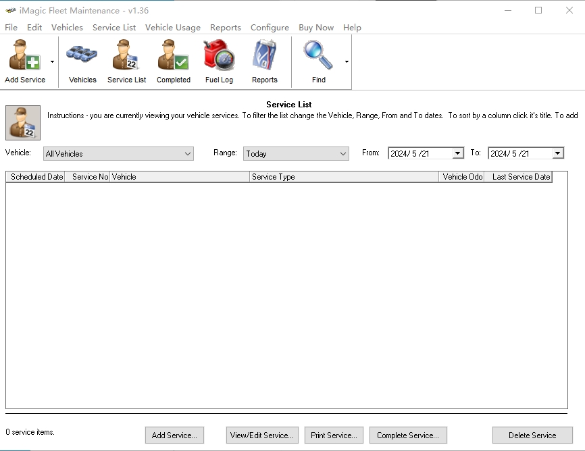Maximize the application window
Screen dimensions: 585x451
tap(538, 10)
